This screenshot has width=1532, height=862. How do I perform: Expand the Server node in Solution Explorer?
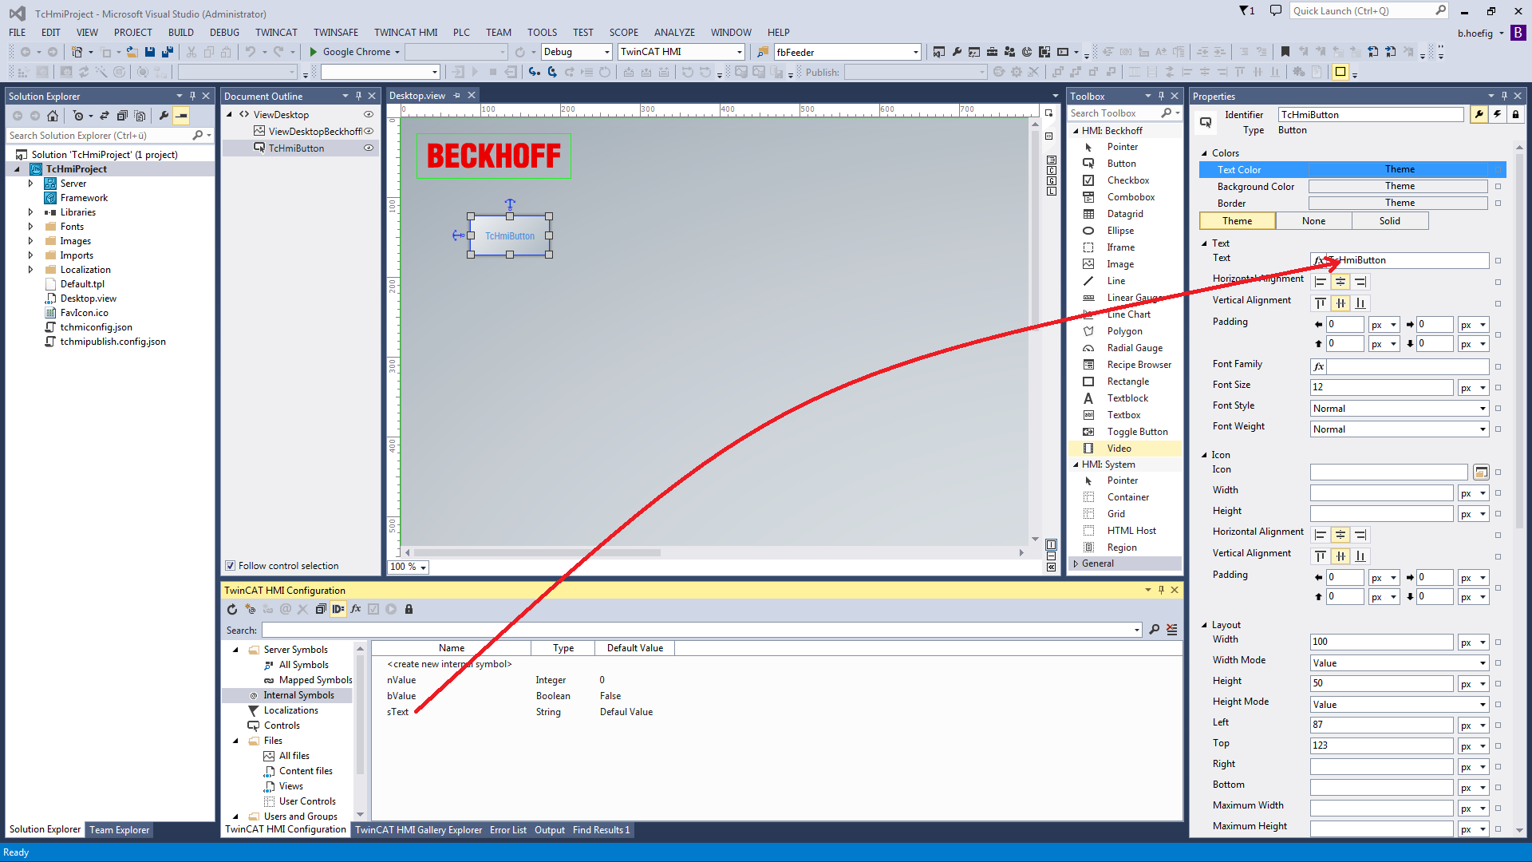[x=31, y=184]
